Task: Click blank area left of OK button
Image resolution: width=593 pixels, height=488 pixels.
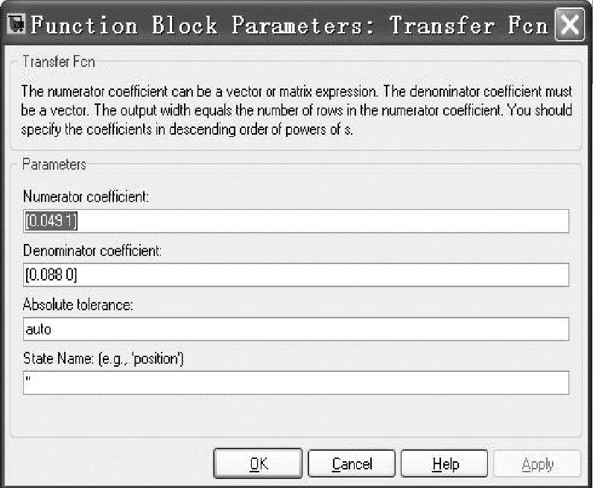Action: coord(112,464)
